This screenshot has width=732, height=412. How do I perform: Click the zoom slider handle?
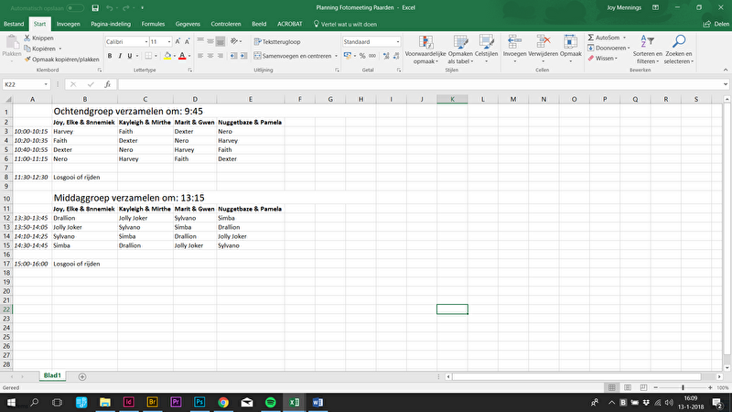(x=683, y=387)
